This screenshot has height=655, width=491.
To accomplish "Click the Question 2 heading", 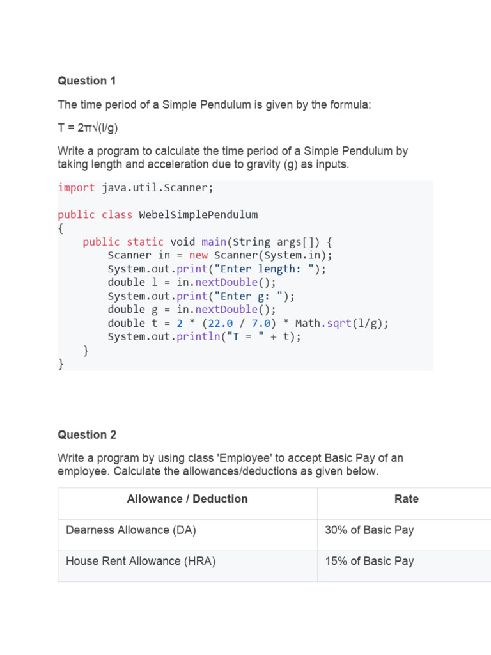I will point(87,435).
